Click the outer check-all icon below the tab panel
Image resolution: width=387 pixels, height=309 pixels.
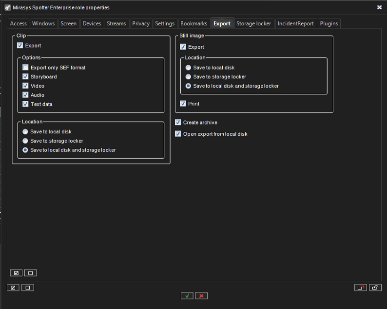[x=13, y=288]
